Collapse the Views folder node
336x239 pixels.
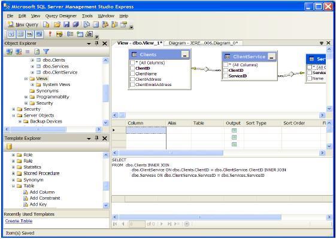26,79
